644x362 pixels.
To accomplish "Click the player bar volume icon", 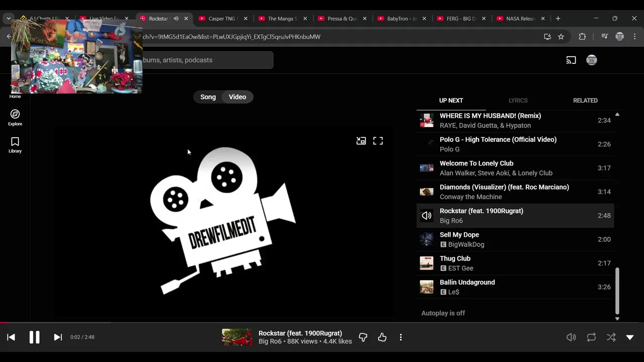I will coord(571,337).
